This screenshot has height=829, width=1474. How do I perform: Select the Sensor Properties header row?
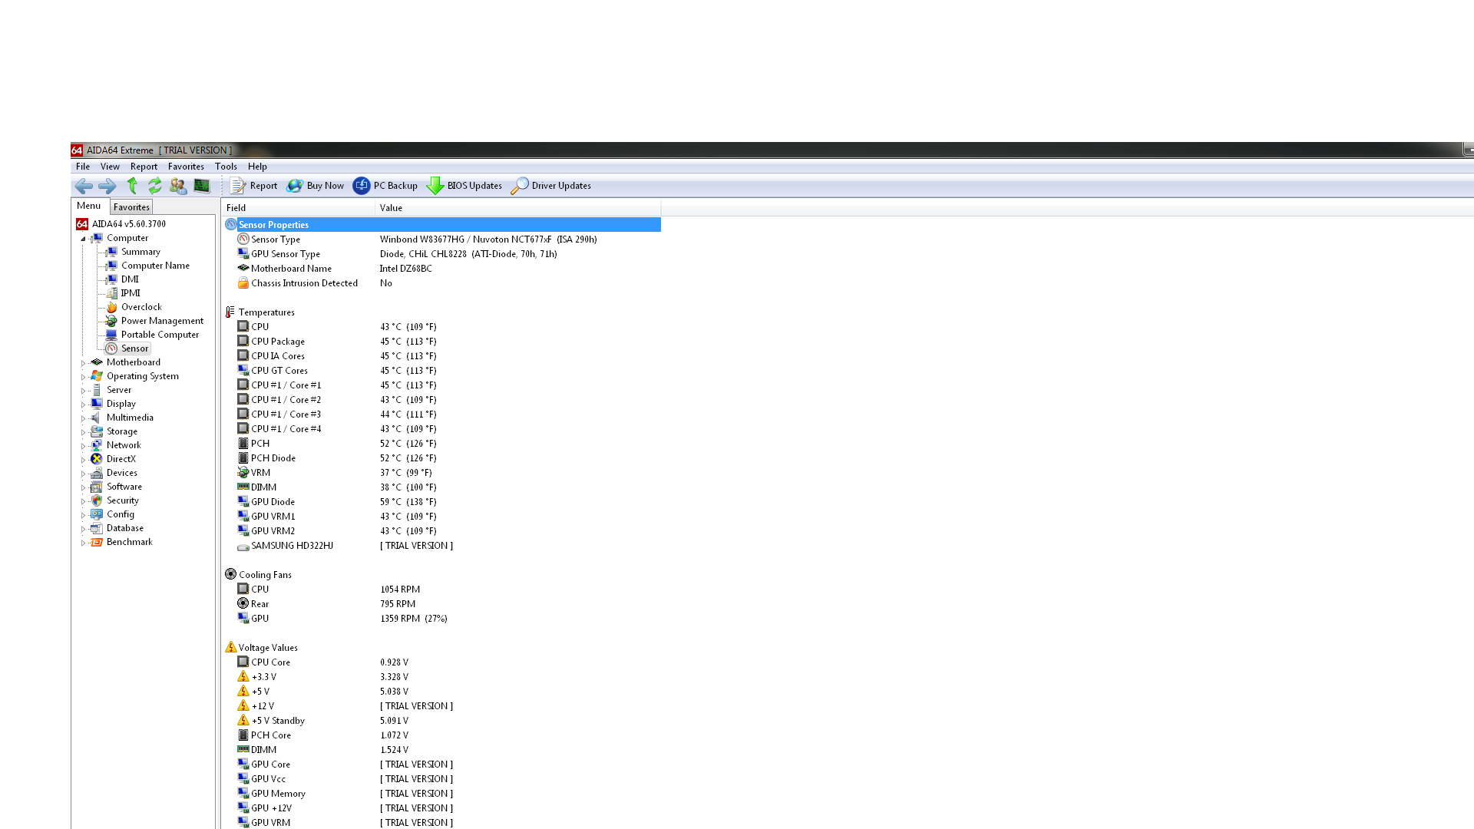pos(442,225)
